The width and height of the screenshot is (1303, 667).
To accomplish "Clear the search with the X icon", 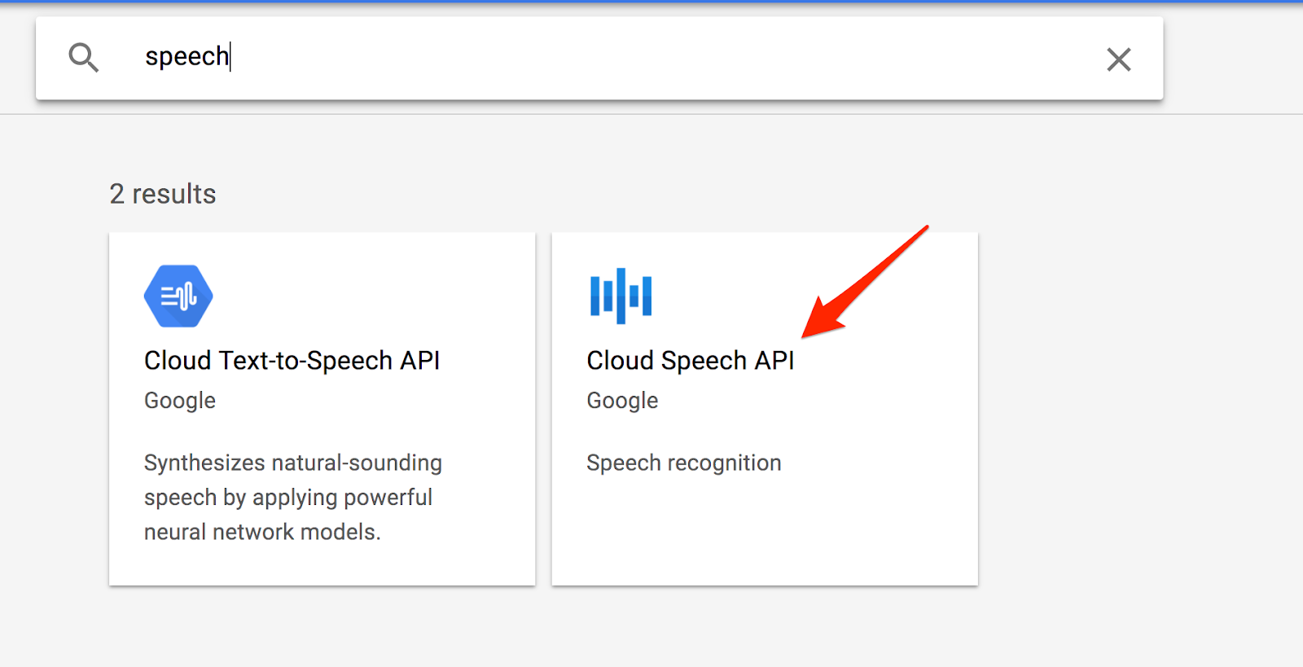I will 1118,59.
